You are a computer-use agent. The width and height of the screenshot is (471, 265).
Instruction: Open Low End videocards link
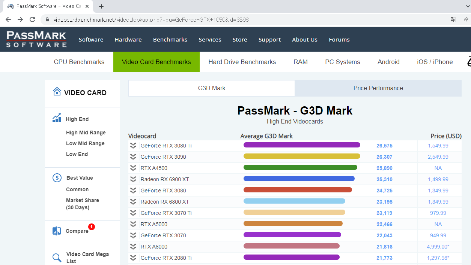77,154
